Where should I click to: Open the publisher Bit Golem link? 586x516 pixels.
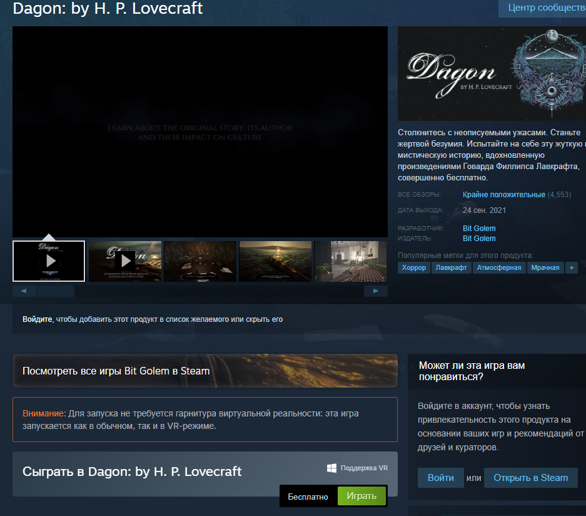(479, 239)
